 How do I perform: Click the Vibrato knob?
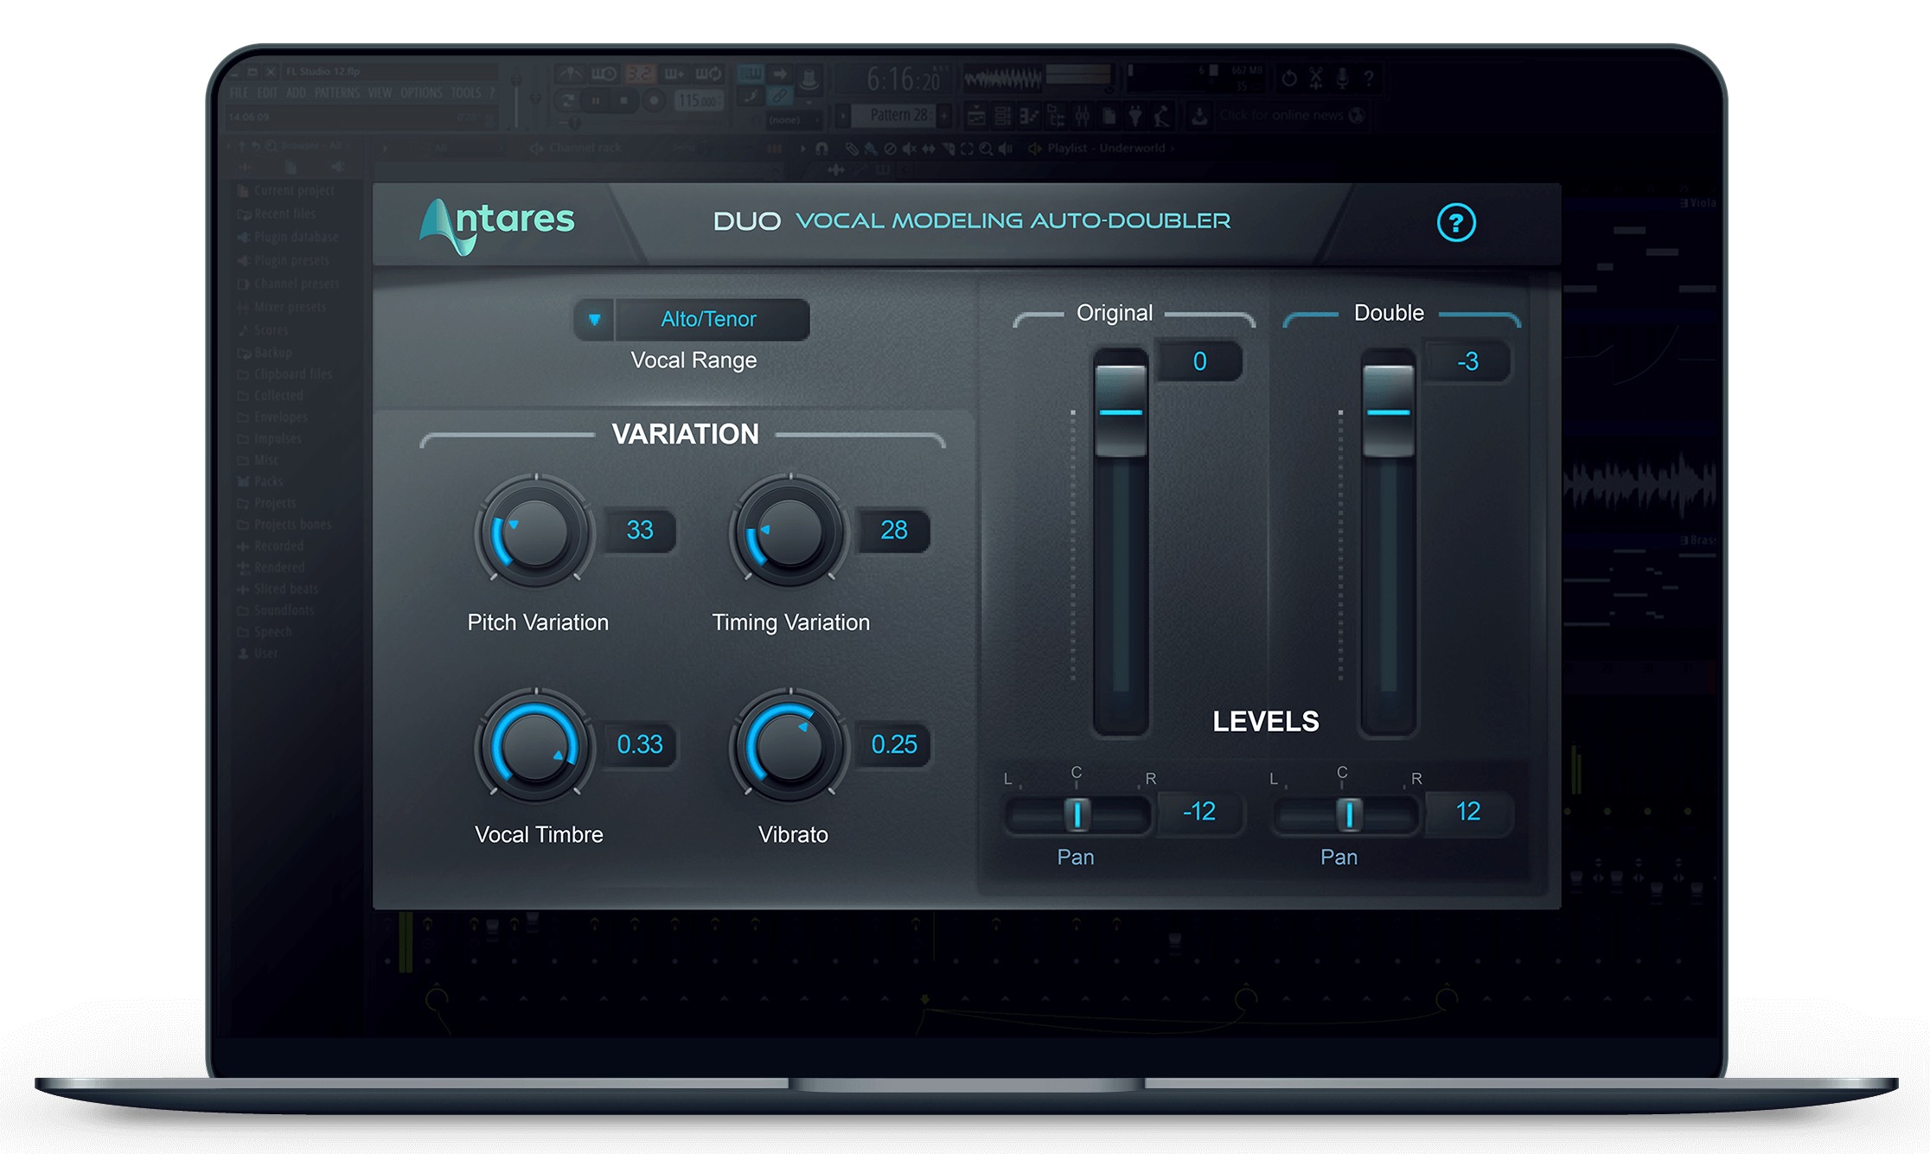coord(789,745)
